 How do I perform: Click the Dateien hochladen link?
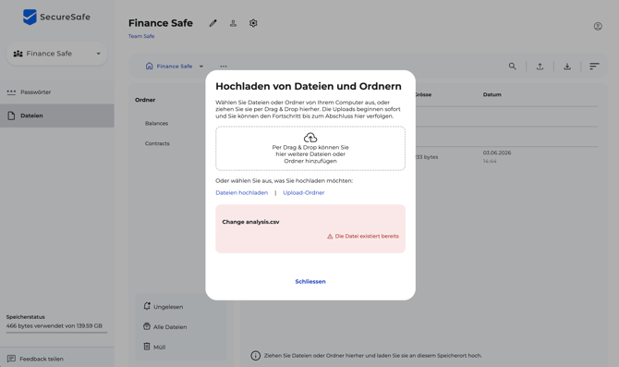coord(242,193)
